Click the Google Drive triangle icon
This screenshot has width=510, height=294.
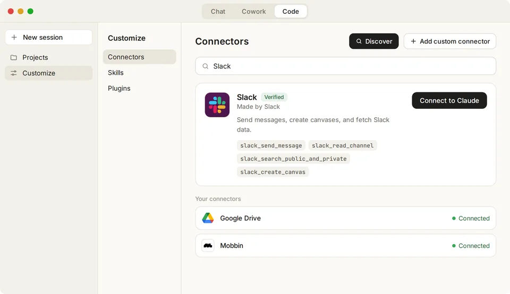208,218
